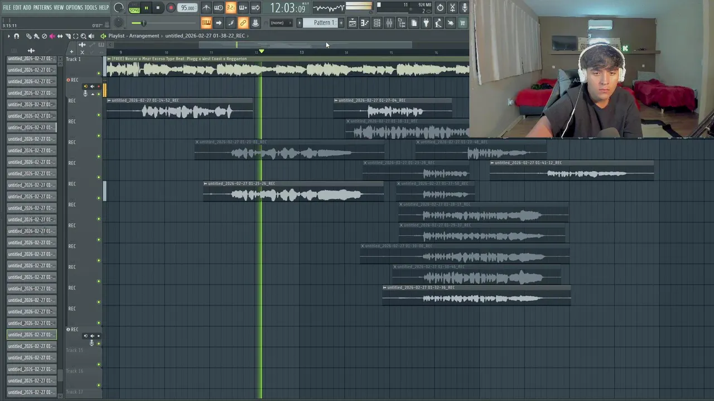This screenshot has width=714, height=401.
Task: Open the undo history icon
Action: click(440, 8)
